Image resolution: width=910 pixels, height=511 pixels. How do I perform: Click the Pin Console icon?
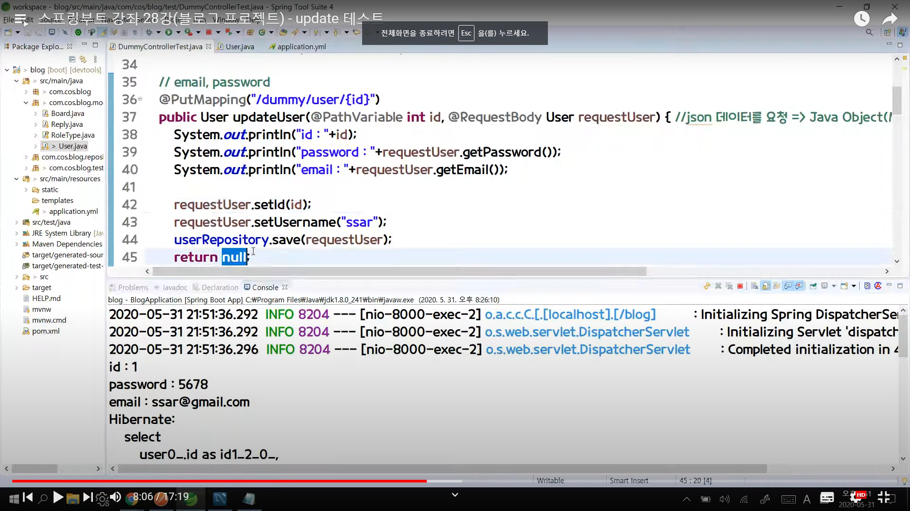(813, 286)
